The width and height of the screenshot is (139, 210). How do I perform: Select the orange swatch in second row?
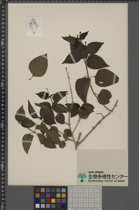point(37,195)
